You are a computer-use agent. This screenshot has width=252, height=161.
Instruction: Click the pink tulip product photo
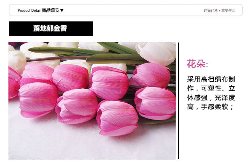(x=92, y=101)
